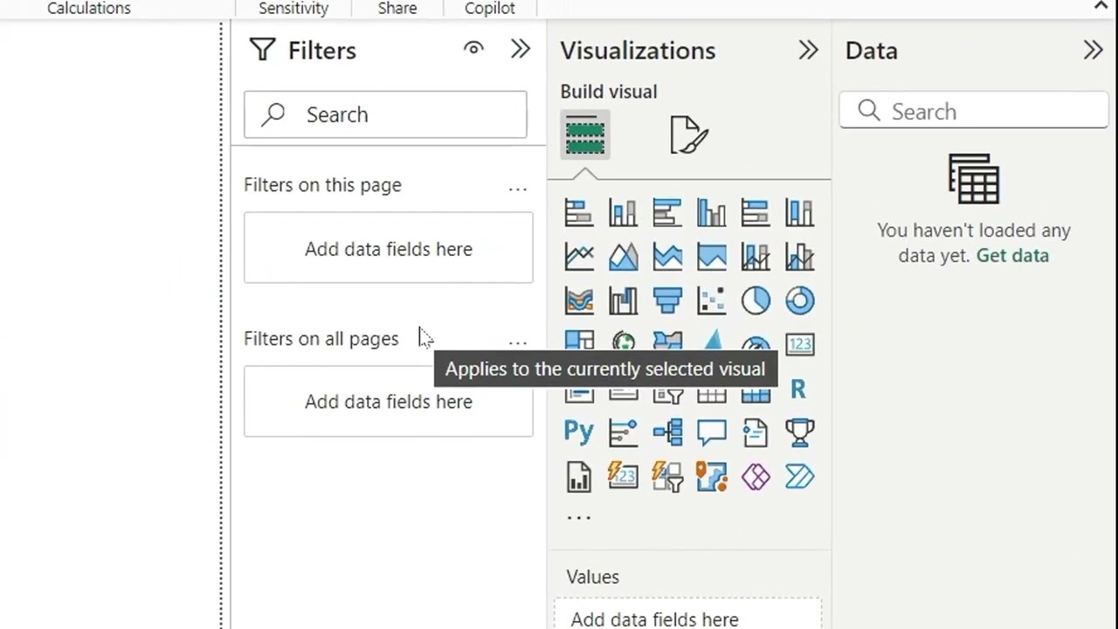Select the Waterfall chart visual

click(x=623, y=301)
